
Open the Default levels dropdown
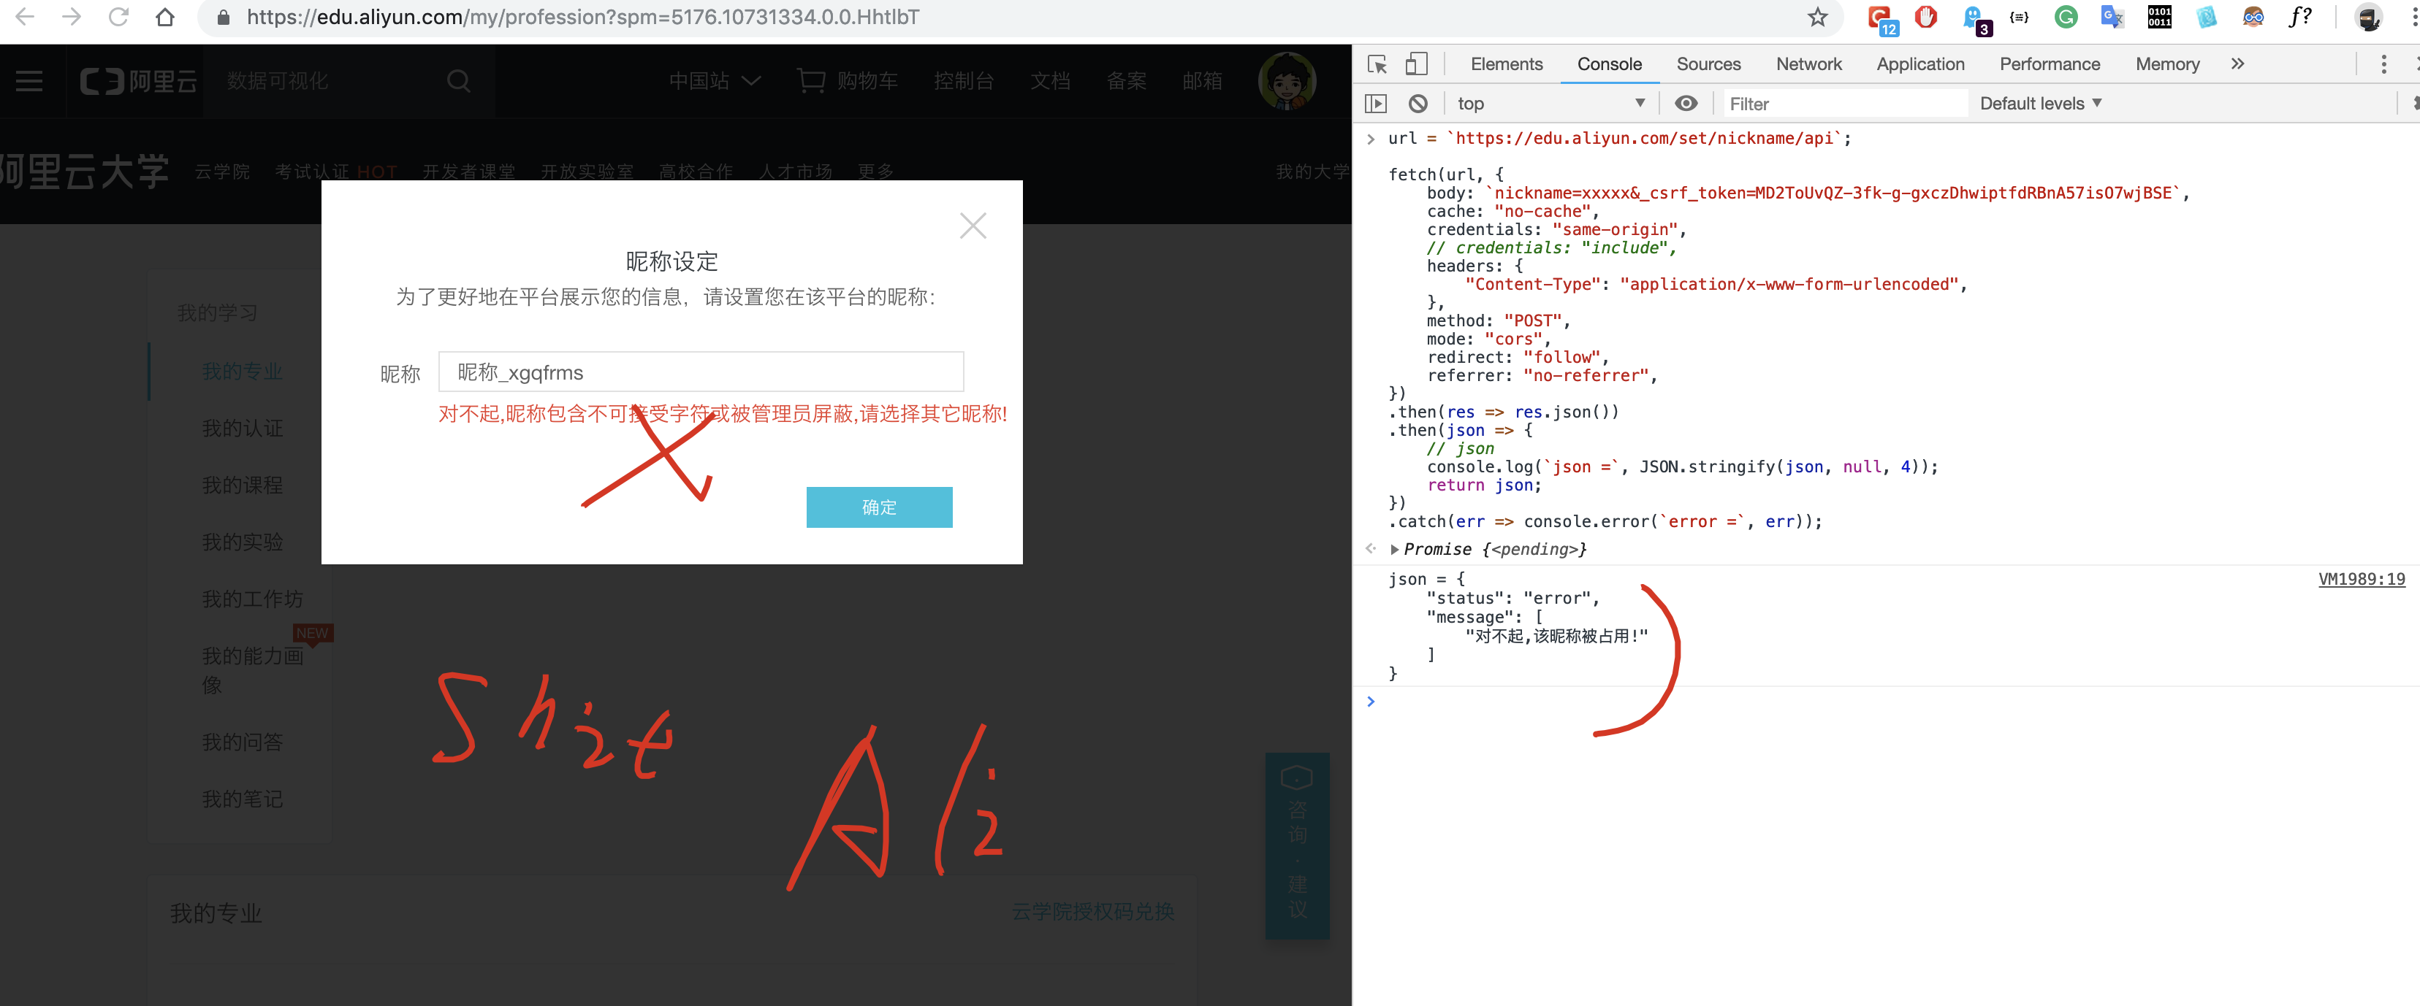tap(2041, 103)
